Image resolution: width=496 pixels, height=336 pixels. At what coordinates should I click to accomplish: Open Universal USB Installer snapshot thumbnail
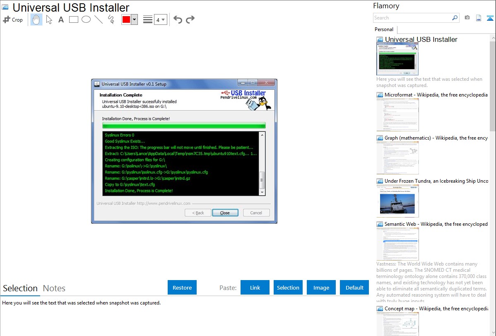[397, 59]
